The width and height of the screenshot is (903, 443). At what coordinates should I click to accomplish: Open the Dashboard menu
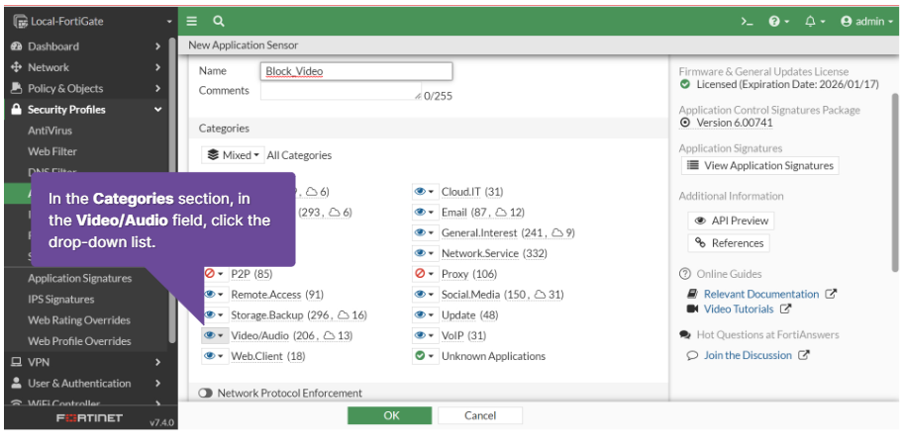86,46
